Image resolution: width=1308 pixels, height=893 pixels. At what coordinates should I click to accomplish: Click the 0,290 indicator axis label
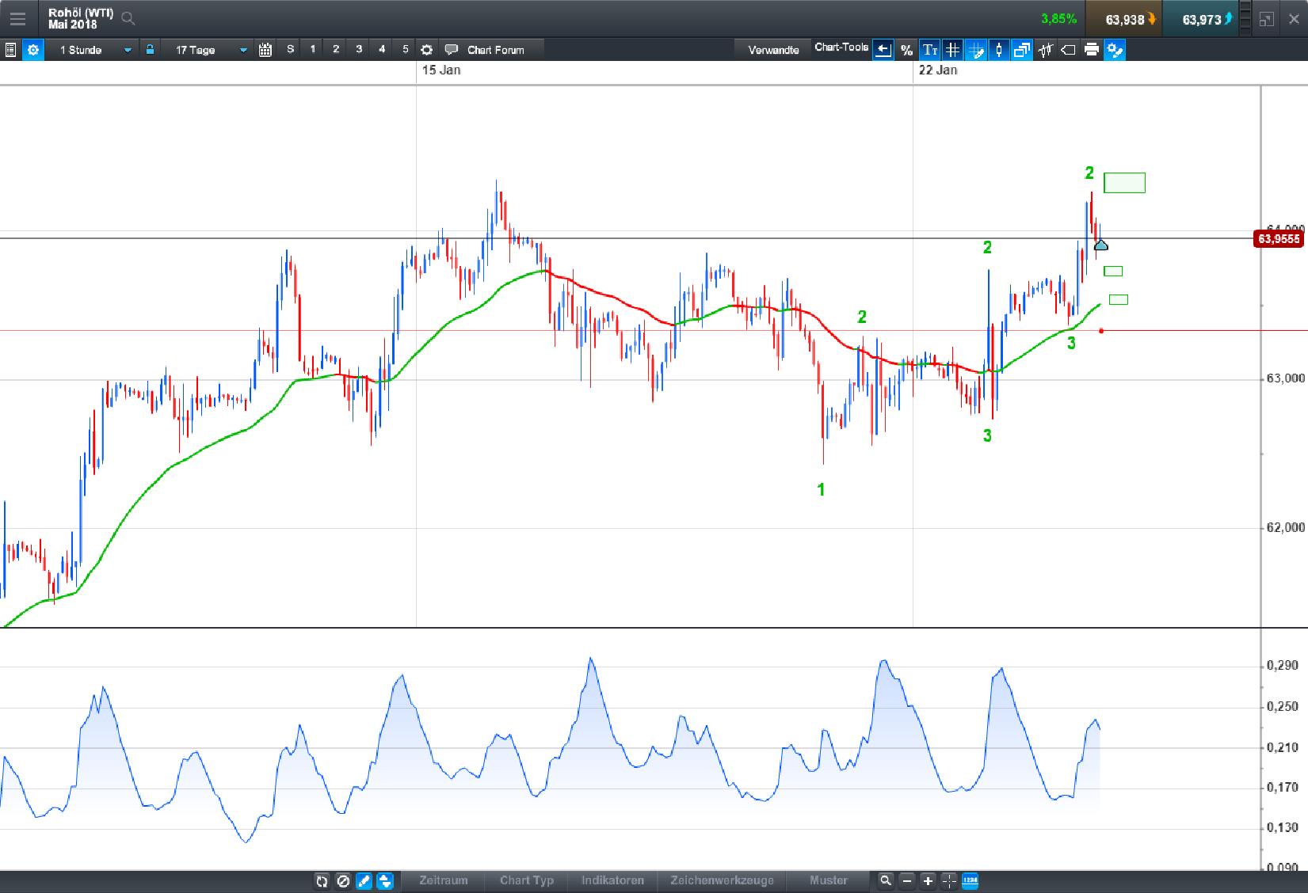point(1282,666)
